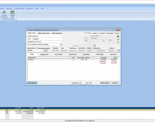This screenshot has height=122, width=155.
Task: Click the Számviteli d. date field
Action: click(x=82, y=51)
